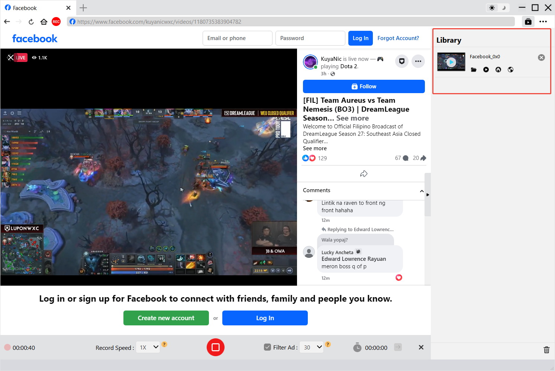Delete all with the trash icon
Viewport: 555px width, 371px height.
[546, 349]
